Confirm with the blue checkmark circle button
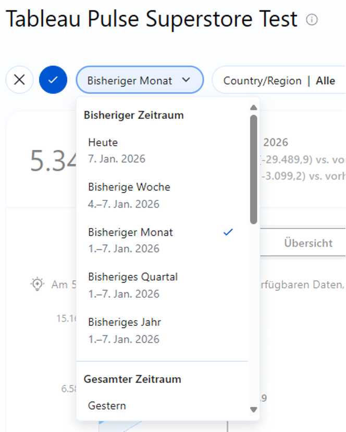This screenshot has height=432, width=346. click(x=53, y=80)
